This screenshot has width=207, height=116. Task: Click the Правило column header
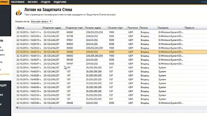(x=195, y=28)
